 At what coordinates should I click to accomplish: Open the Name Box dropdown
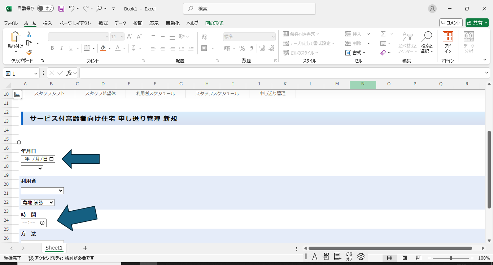pos(36,73)
